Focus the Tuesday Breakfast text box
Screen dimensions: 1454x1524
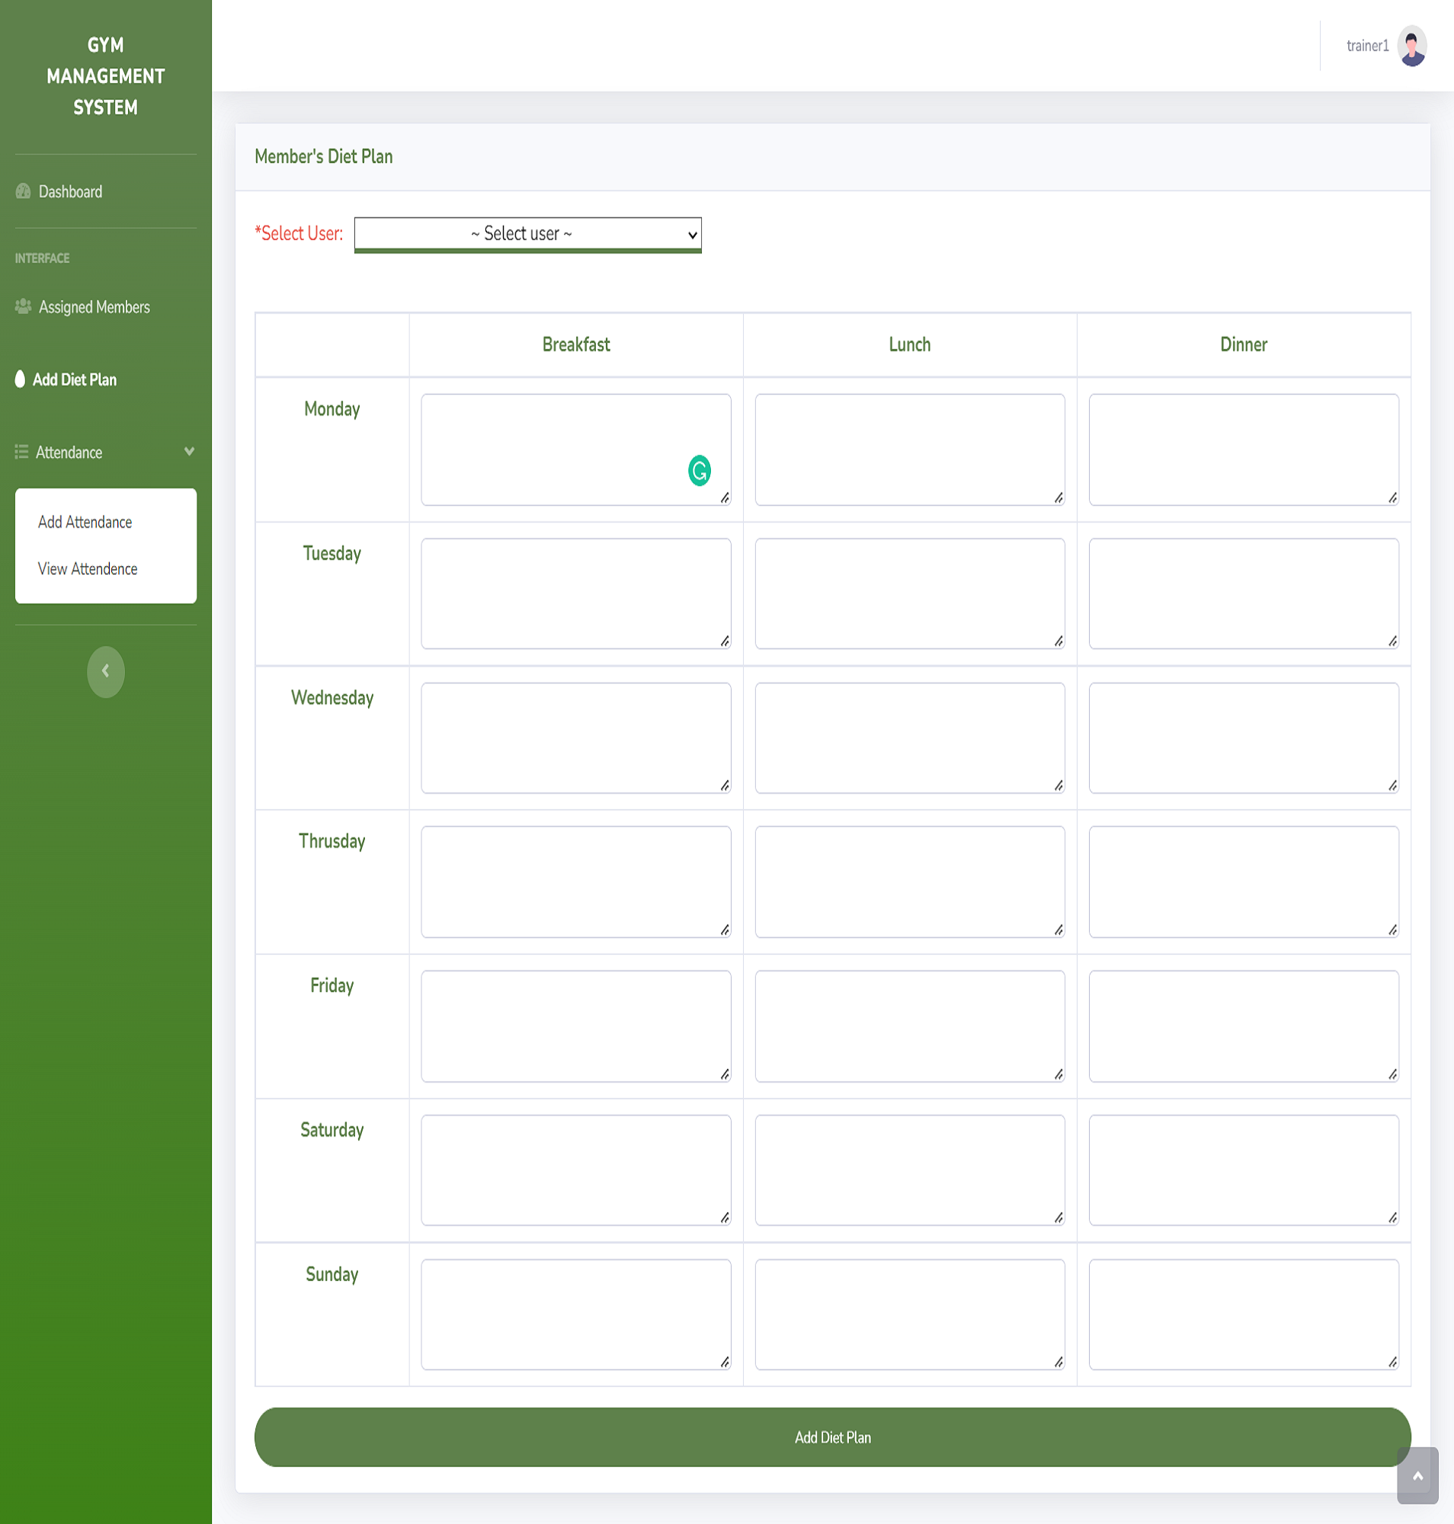pos(576,594)
